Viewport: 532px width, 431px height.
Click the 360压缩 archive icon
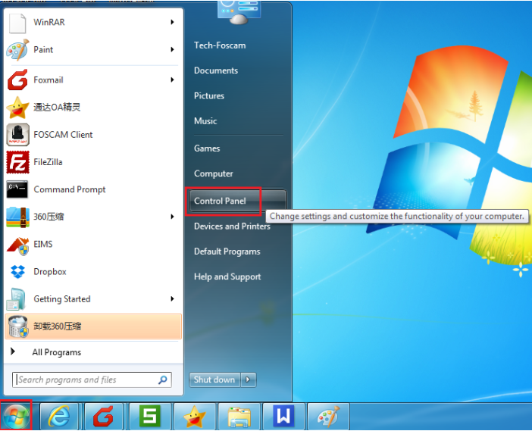pos(17,217)
